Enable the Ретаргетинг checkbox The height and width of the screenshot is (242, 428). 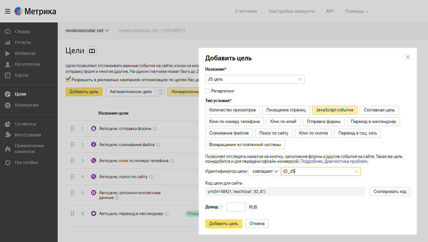tap(207, 91)
